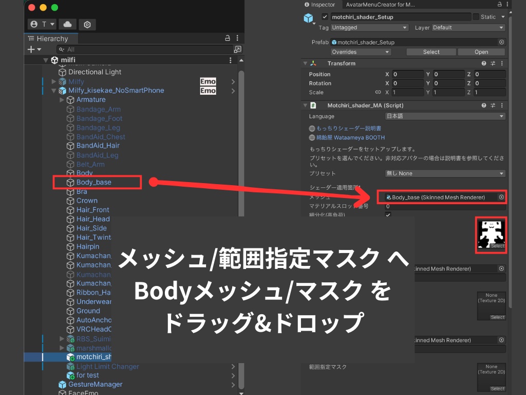Open the Language dropdown set to 日本語
The width and height of the screenshot is (526, 395).
point(445,116)
